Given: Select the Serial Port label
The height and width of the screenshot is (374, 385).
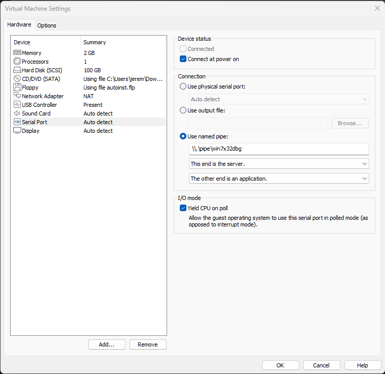Looking at the screenshot, I should [35, 122].
